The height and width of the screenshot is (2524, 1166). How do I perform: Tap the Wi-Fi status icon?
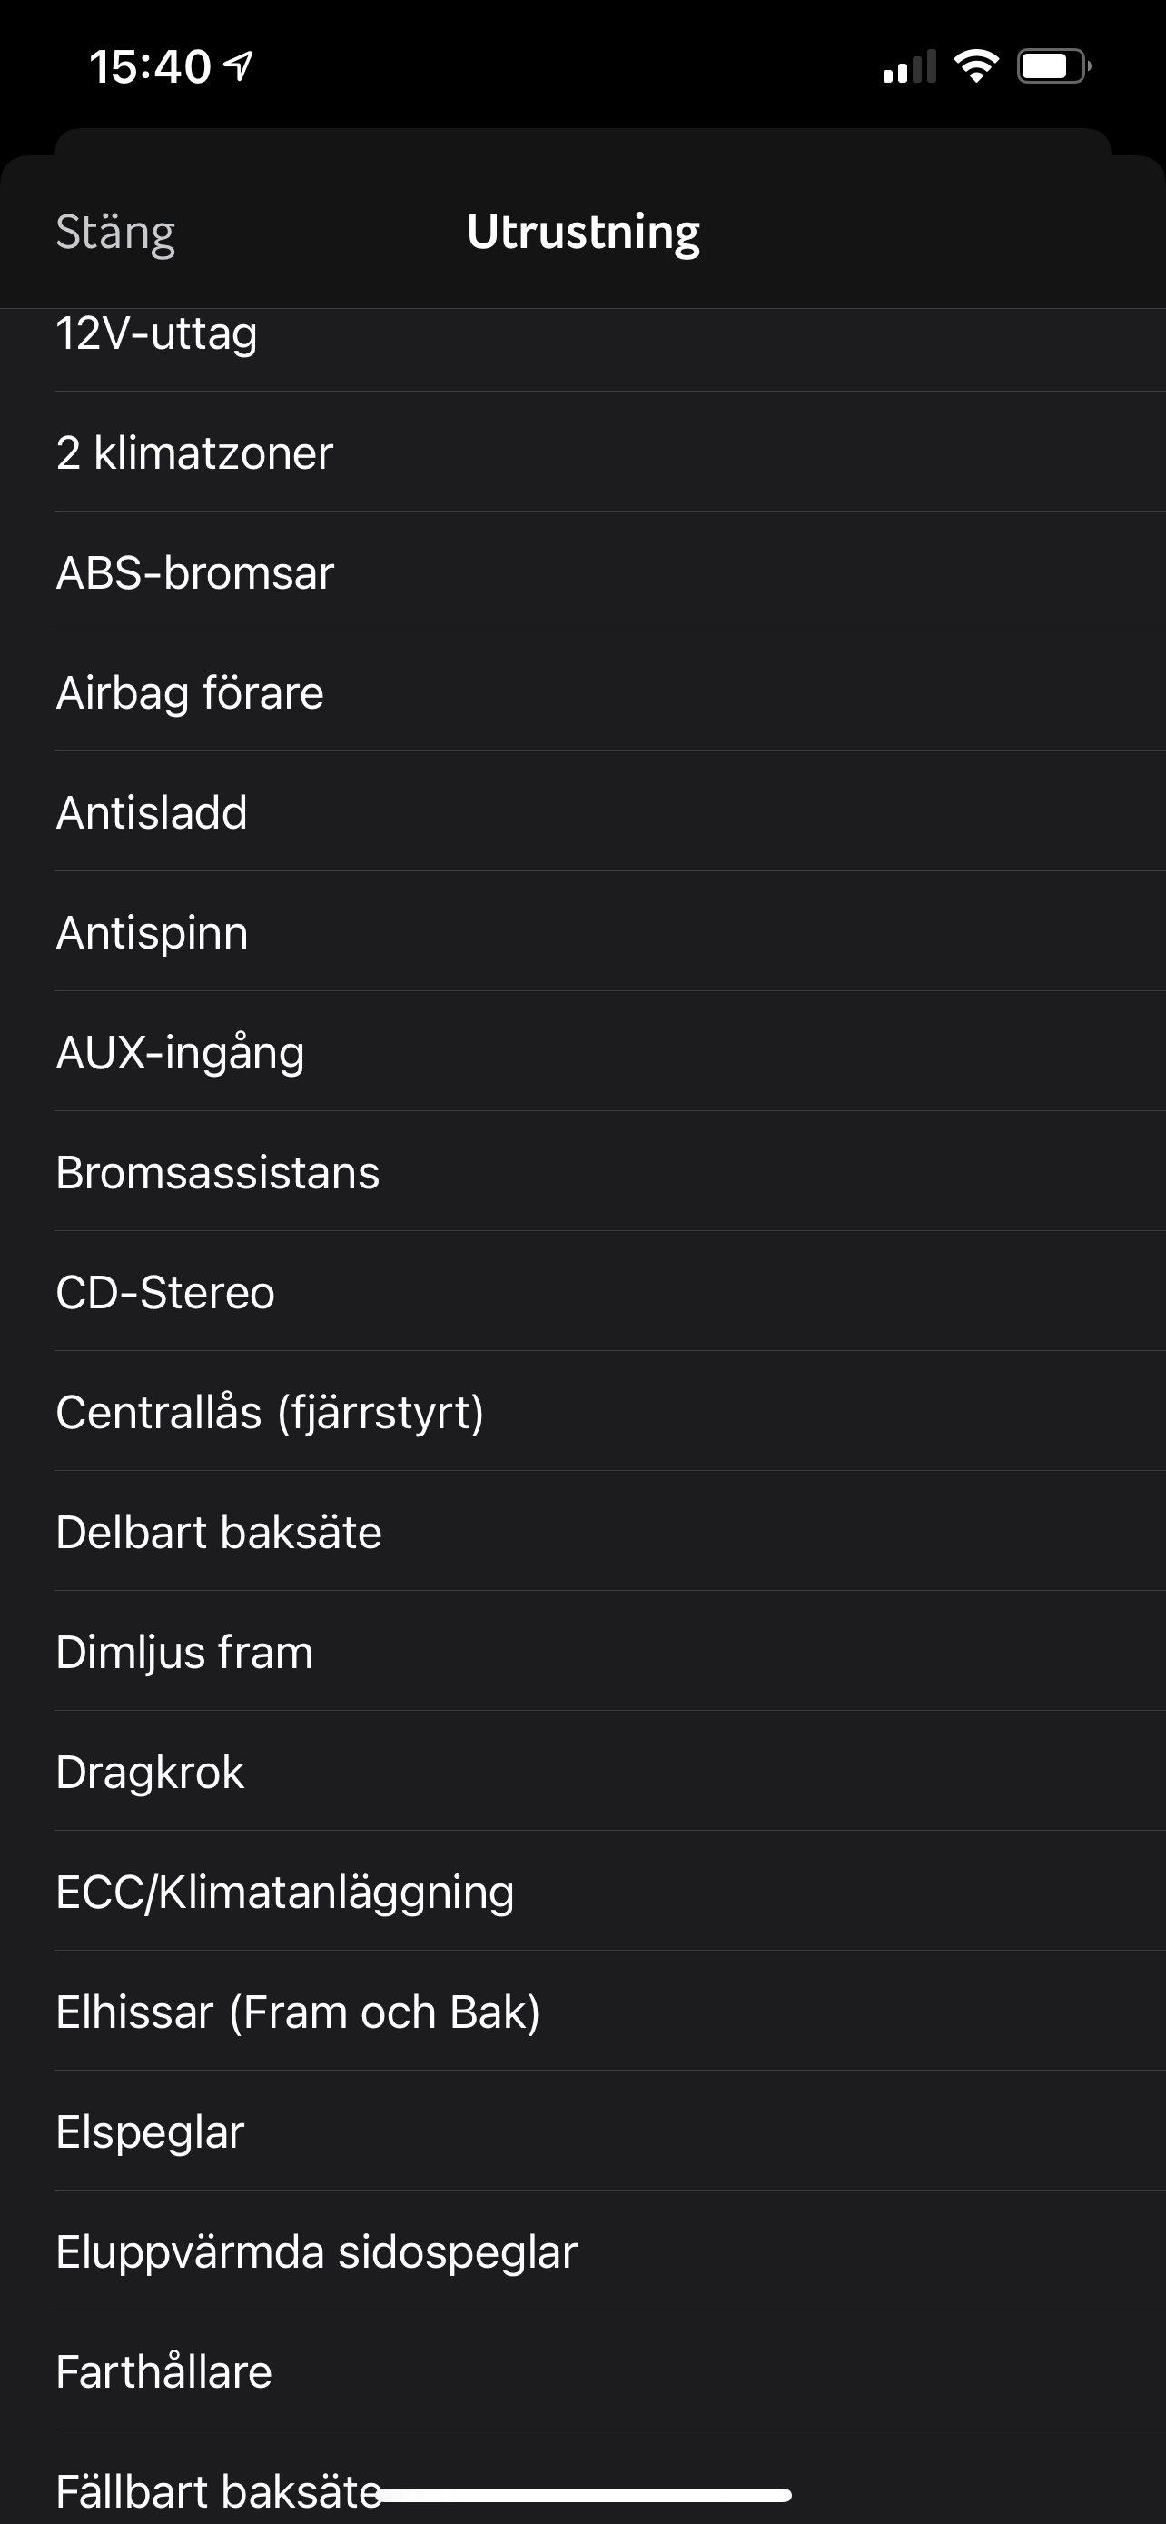(x=975, y=66)
